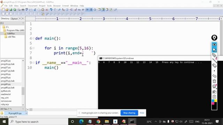Open the View menu
Viewport: 223px width, 125px height.
(x=16, y=6)
